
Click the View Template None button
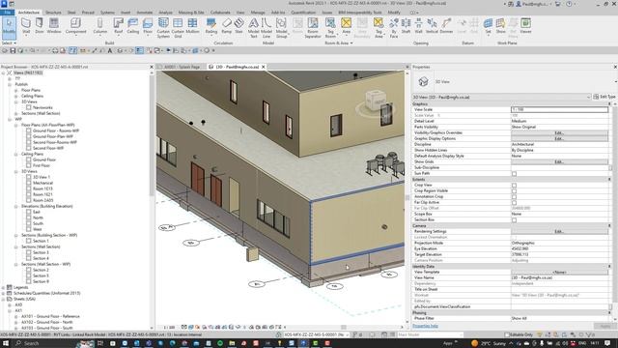click(x=559, y=272)
